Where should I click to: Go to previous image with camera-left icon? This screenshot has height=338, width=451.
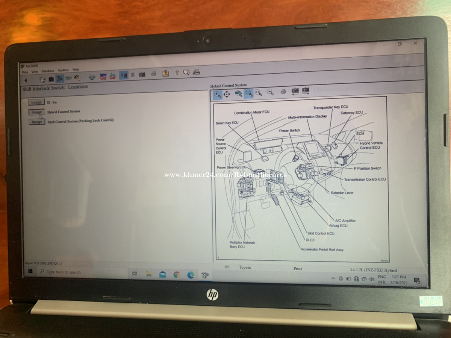(295, 91)
